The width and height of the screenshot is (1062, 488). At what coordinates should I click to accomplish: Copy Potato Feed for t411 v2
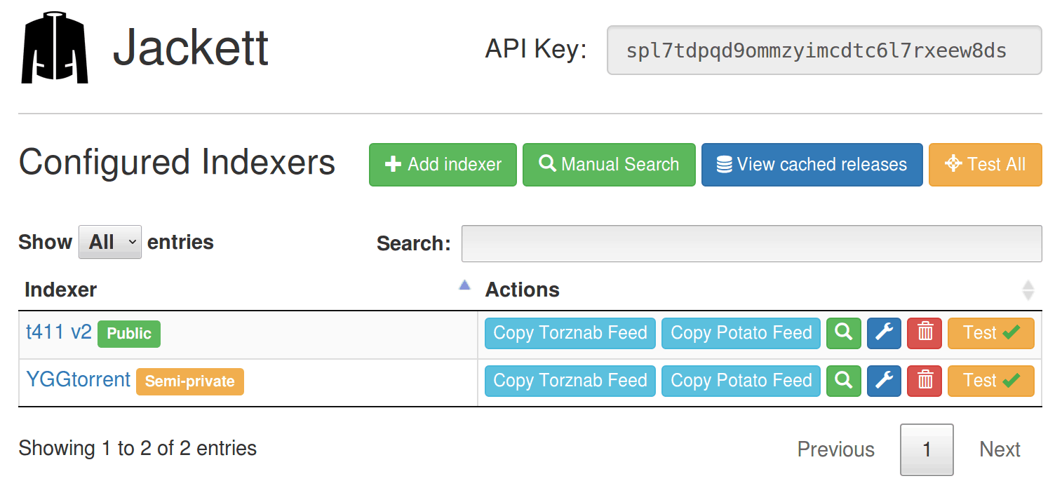(x=741, y=333)
